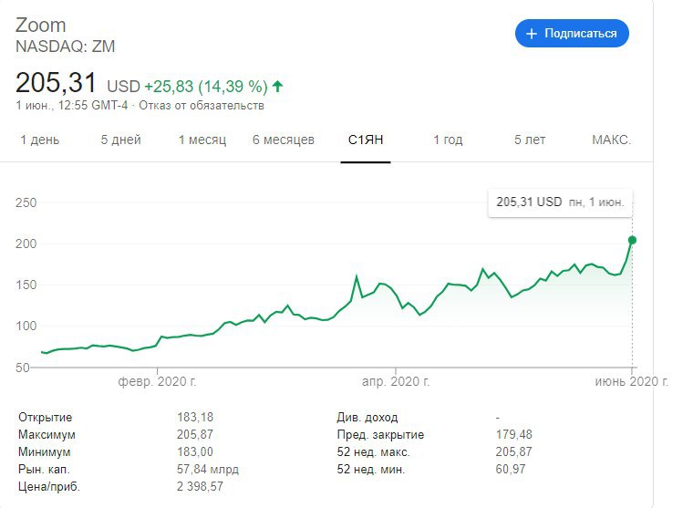Click the green up arrow icon
Image resolution: width=683 pixels, height=508 pixels.
pos(277,87)
